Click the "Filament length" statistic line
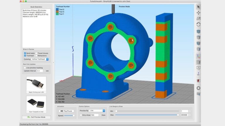The image size is (225, 126). (34, 13)
